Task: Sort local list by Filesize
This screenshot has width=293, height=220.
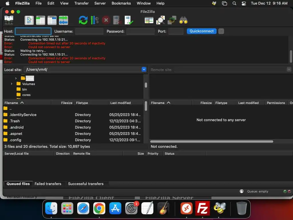Action: [63, 103]
